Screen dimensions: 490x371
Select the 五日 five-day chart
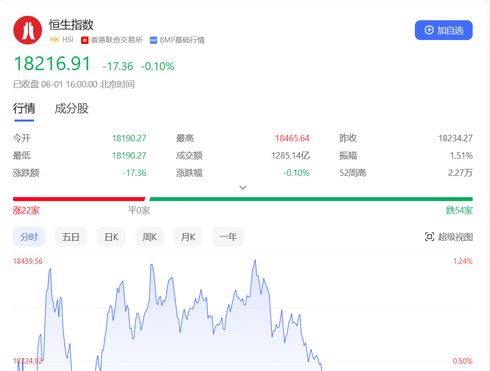(x=71, y=237)
